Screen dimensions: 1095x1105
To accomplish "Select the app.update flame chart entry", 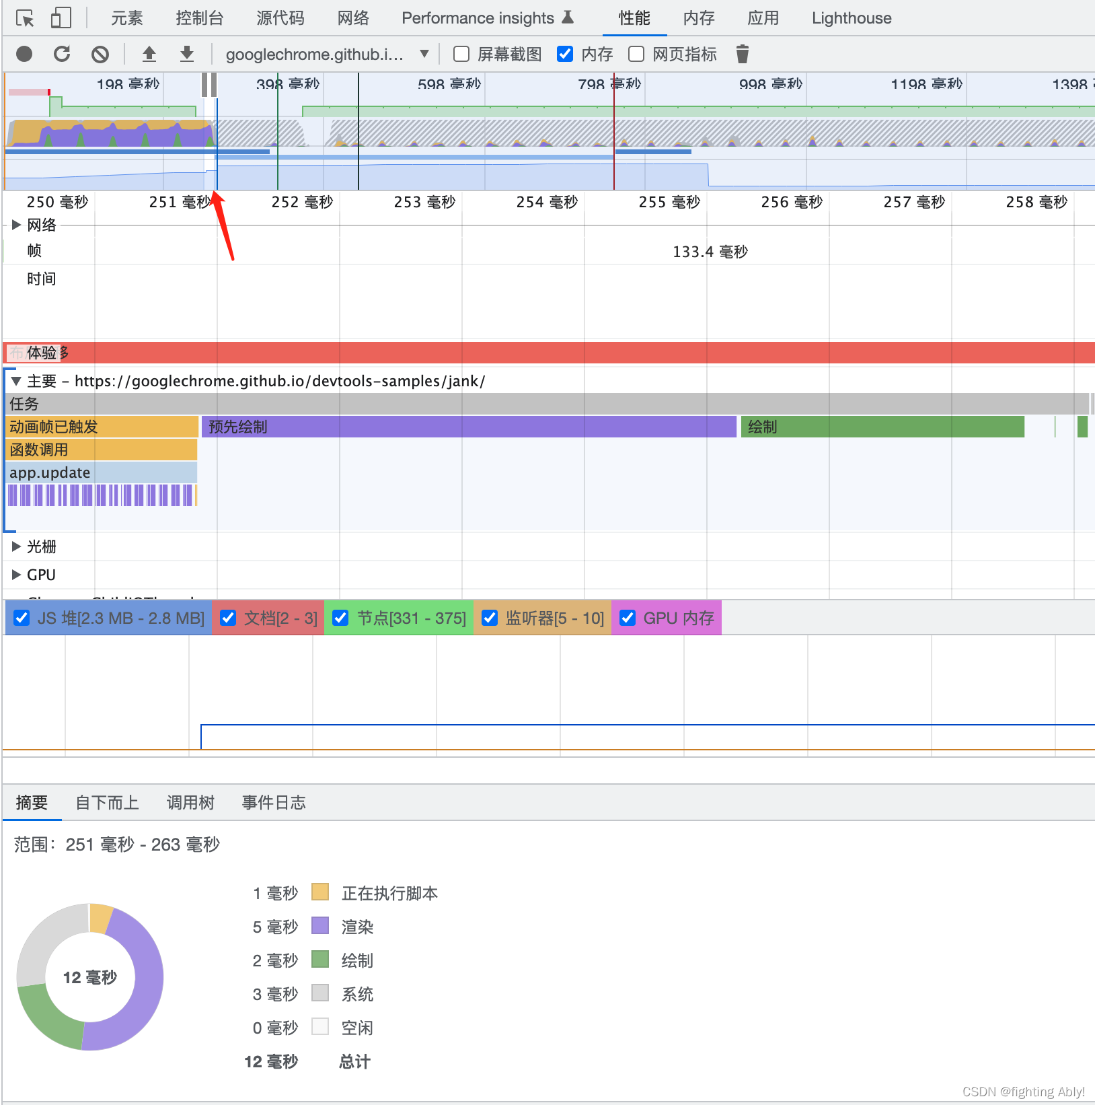I will [x=102, y=472].
